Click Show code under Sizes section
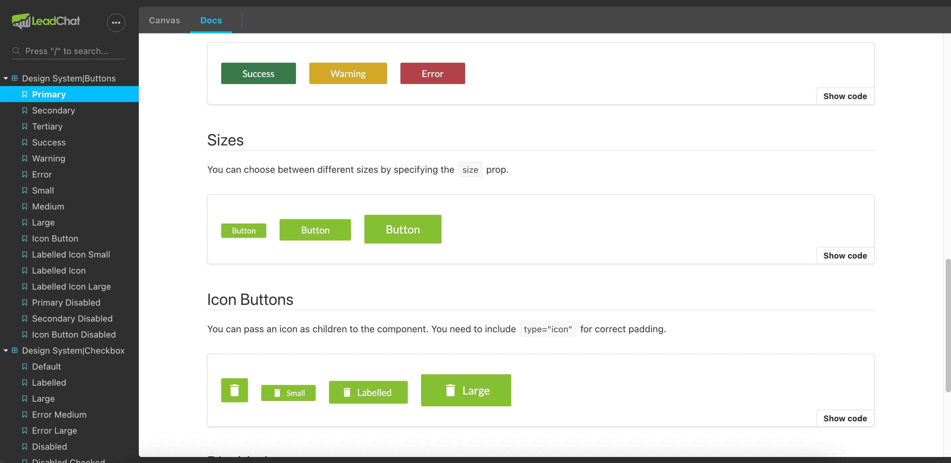The image size is (951, 463). pyautogui.click(x=845, y=255)
